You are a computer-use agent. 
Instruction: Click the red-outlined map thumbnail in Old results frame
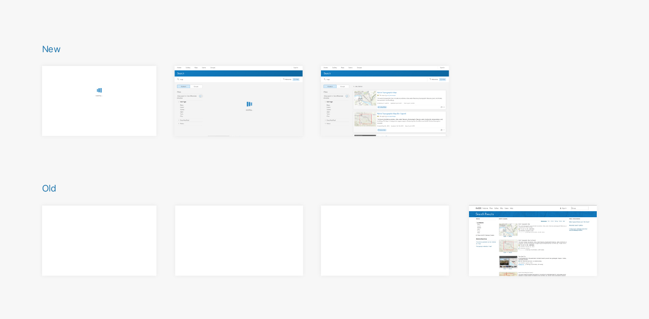point(508,246)
